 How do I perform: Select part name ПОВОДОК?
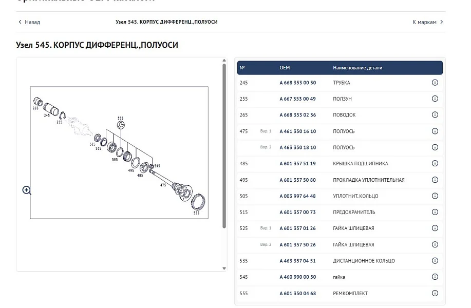[x=344, y=115]
